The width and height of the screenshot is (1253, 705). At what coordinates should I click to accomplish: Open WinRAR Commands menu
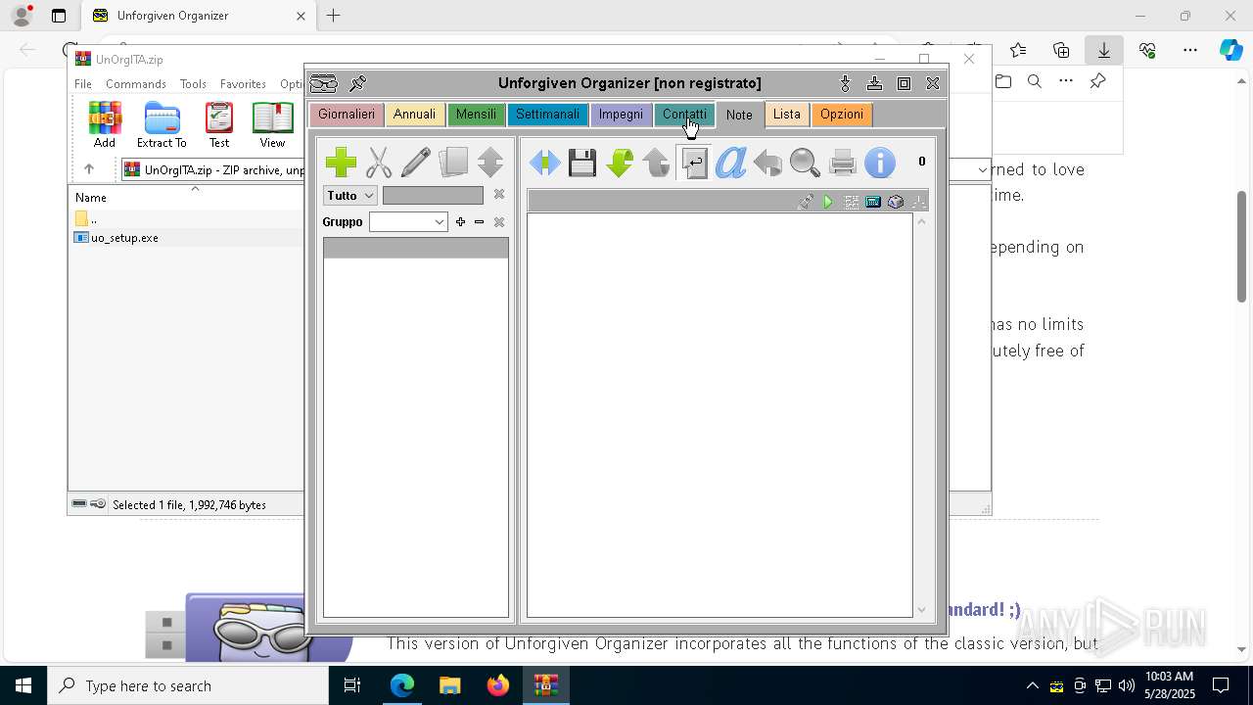(136, 84)
